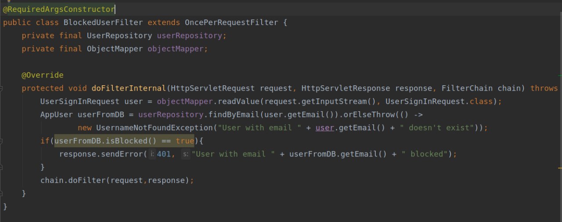This screenshot has height=222, width=562.
Task: Collapse the if isBlocked block fold marker
Action: (1, 141)
